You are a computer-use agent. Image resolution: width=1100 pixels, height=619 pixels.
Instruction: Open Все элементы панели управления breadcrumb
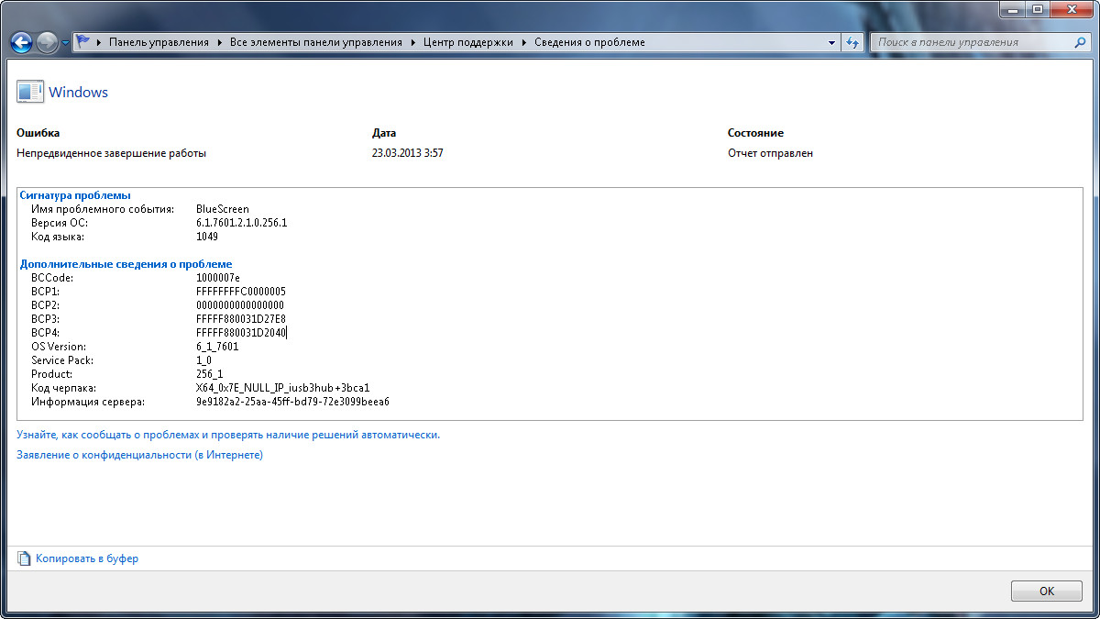click(316, 42)
